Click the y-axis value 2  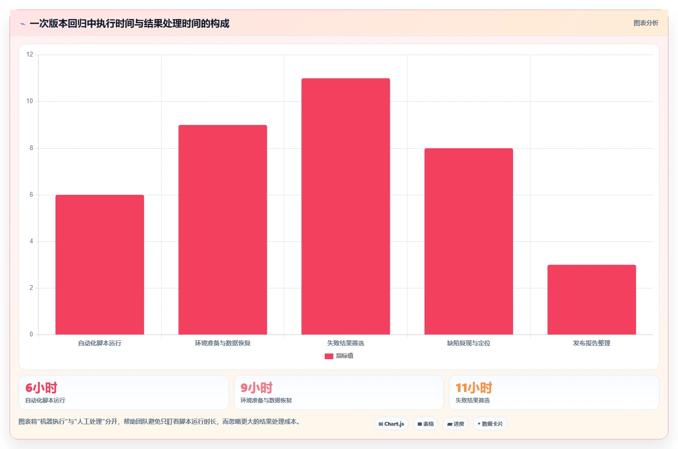tap(31, 288)
